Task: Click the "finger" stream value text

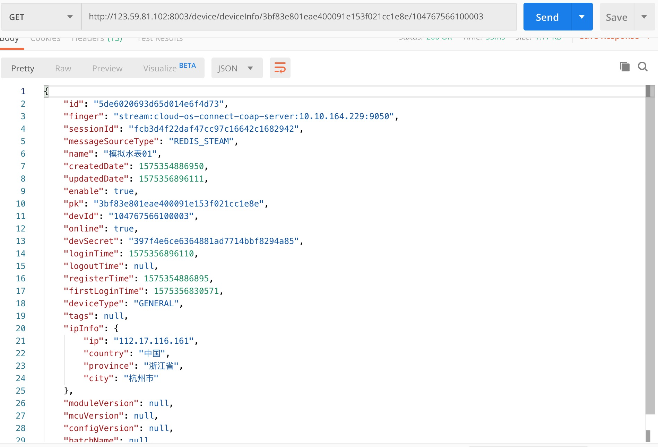Action: pyautogui.click(x=254, y=116)
